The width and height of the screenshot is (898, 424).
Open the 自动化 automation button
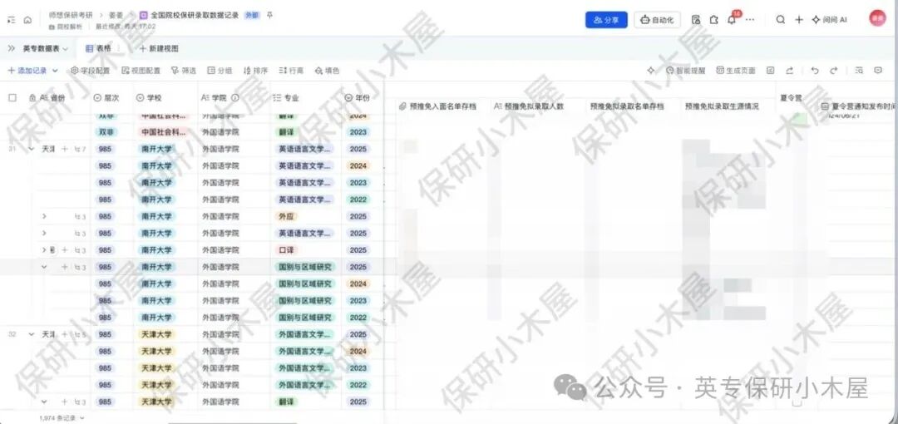pos(657,19)
